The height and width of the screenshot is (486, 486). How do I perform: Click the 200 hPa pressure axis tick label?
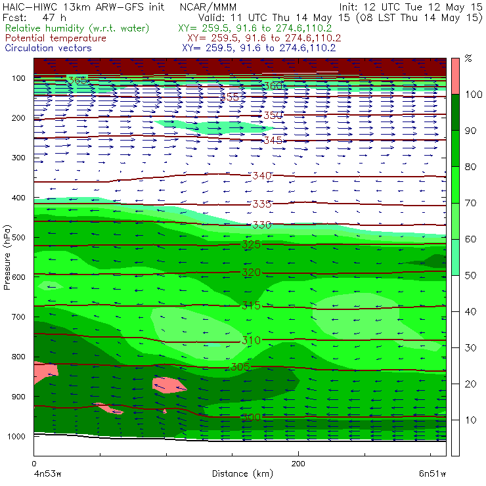18,118
